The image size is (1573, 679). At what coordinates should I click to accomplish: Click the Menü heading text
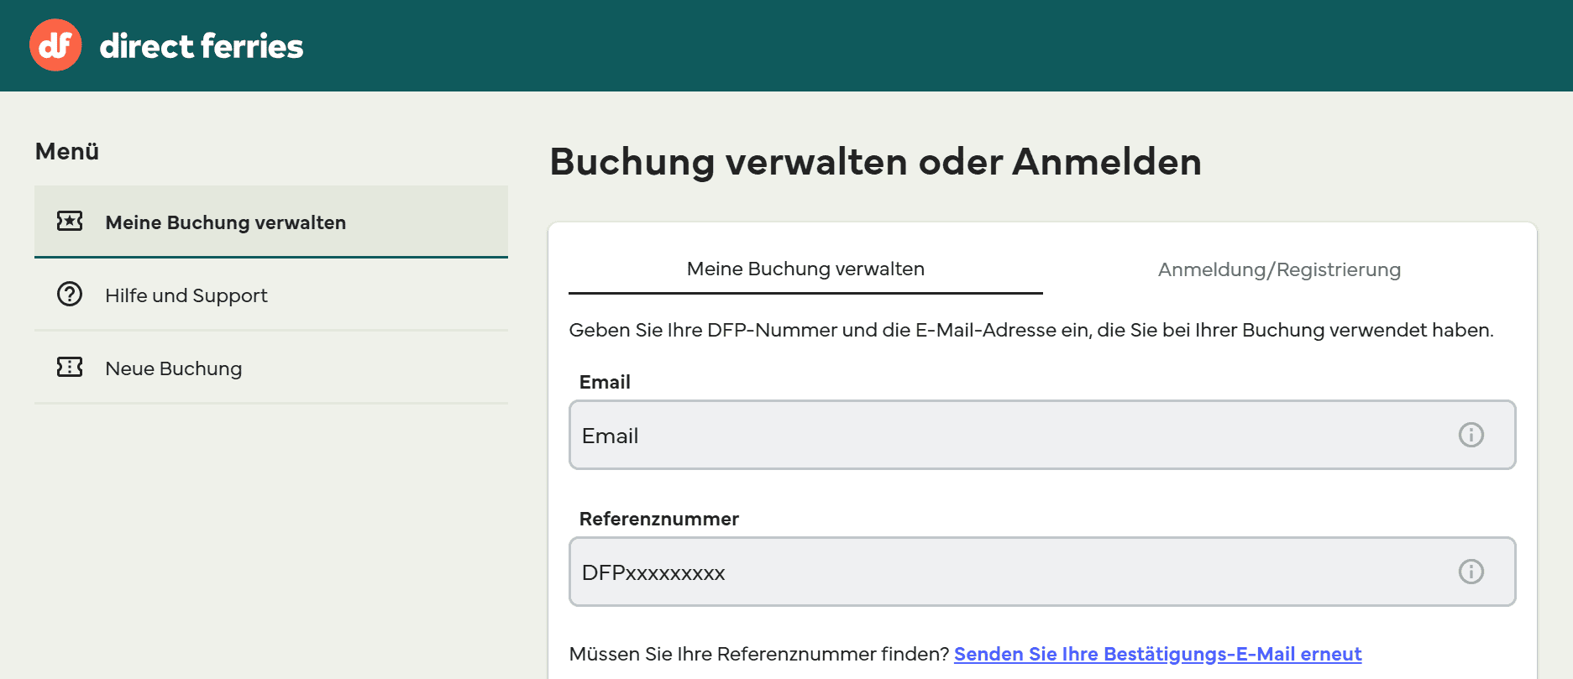pos(67,152)
